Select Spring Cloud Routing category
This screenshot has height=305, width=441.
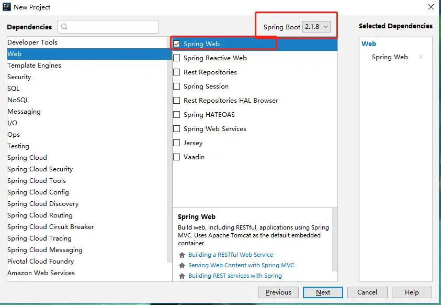coord(87,215)
